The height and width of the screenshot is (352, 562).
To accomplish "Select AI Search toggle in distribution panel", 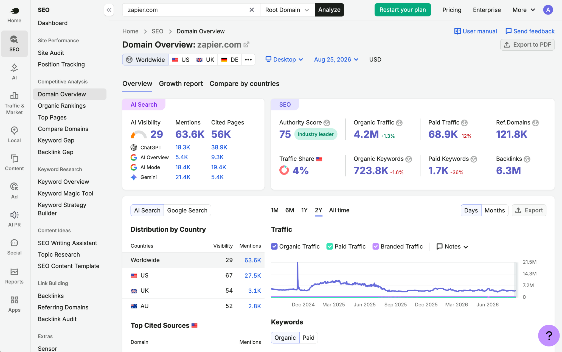I will (147, 210).
